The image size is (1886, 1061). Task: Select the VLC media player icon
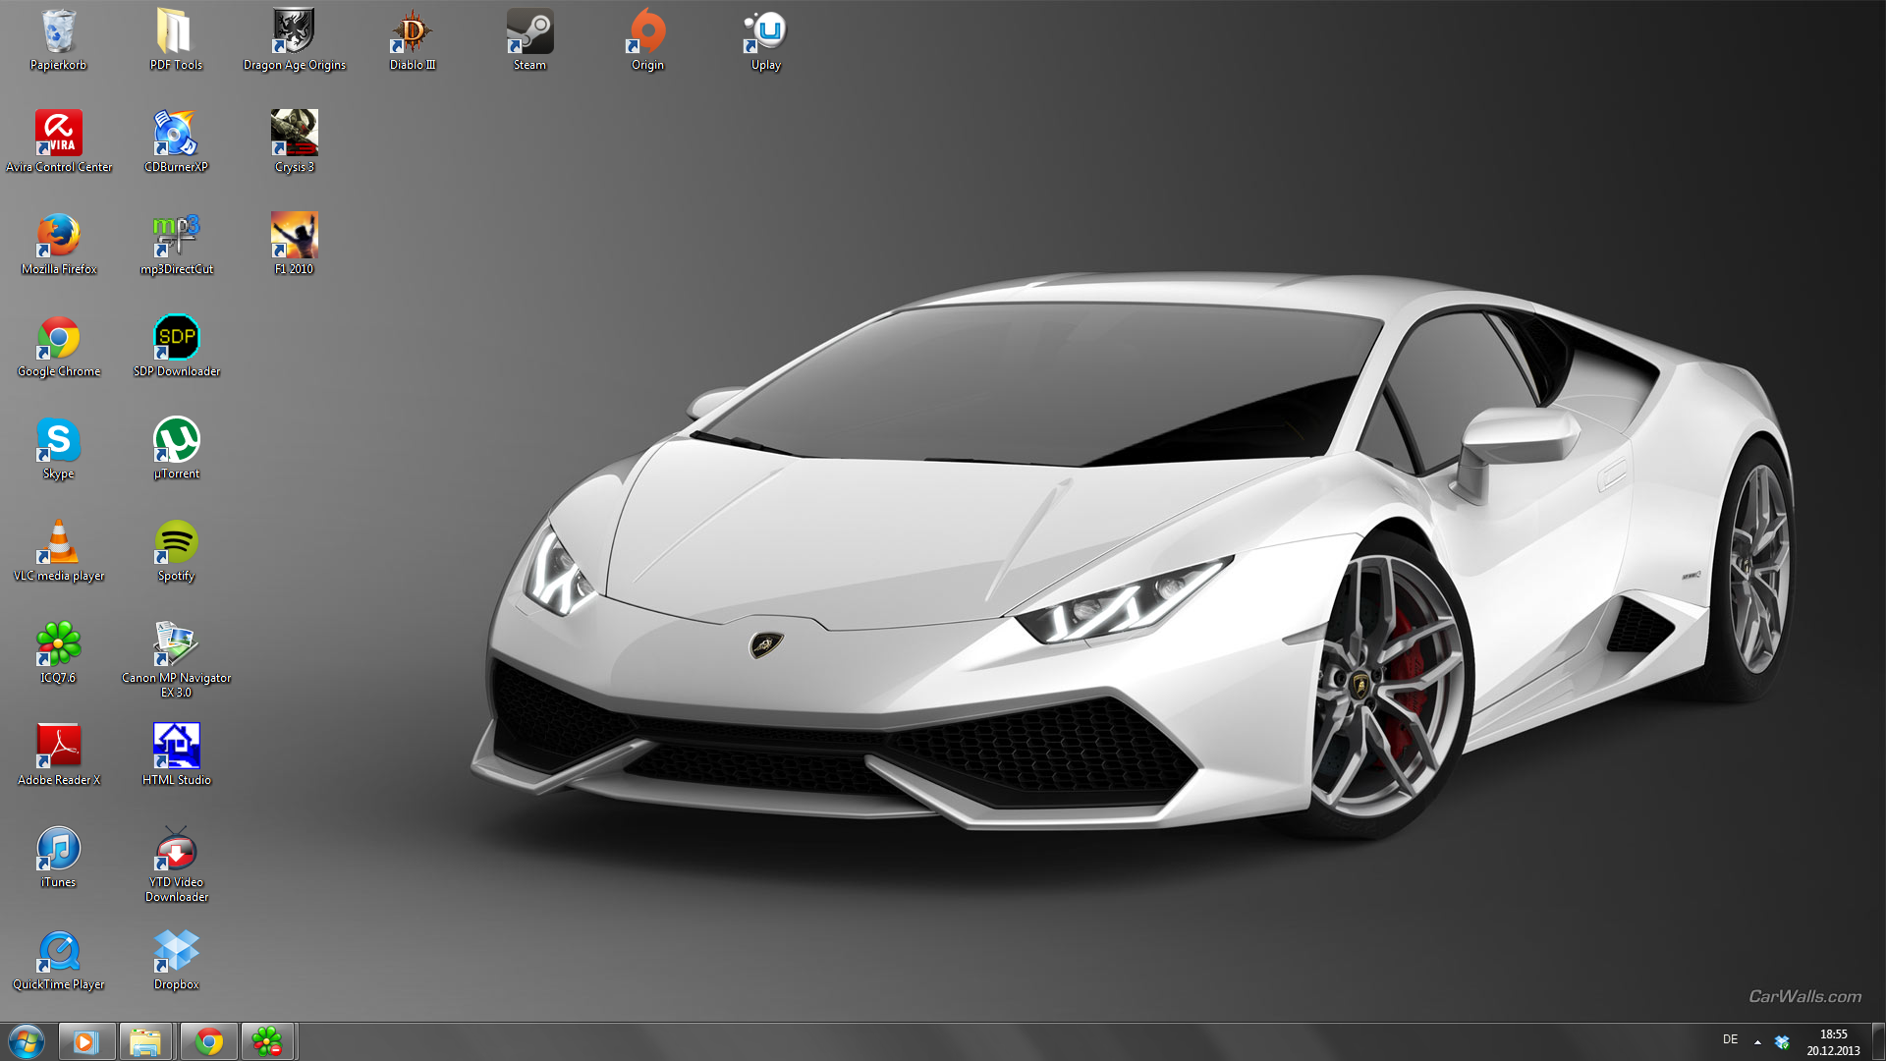tap(59, 551)
